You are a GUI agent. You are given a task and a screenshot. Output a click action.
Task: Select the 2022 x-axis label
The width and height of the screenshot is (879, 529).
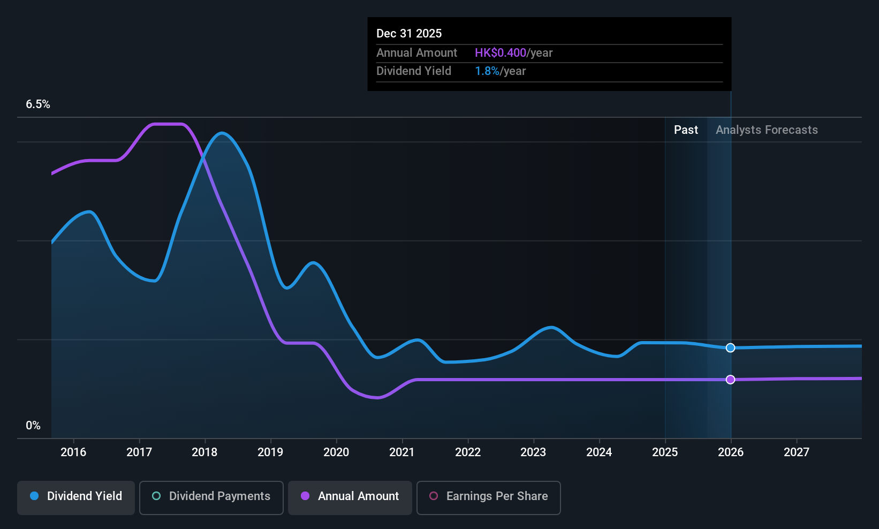[468, 452]
